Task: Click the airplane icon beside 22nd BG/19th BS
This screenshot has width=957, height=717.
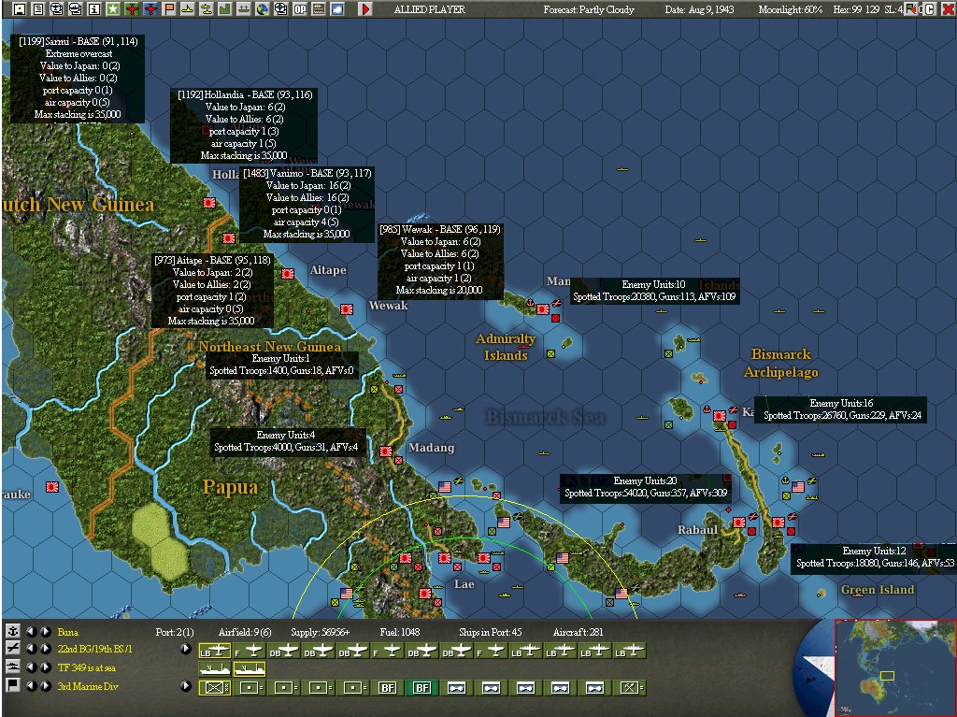Action: [12, 649]
